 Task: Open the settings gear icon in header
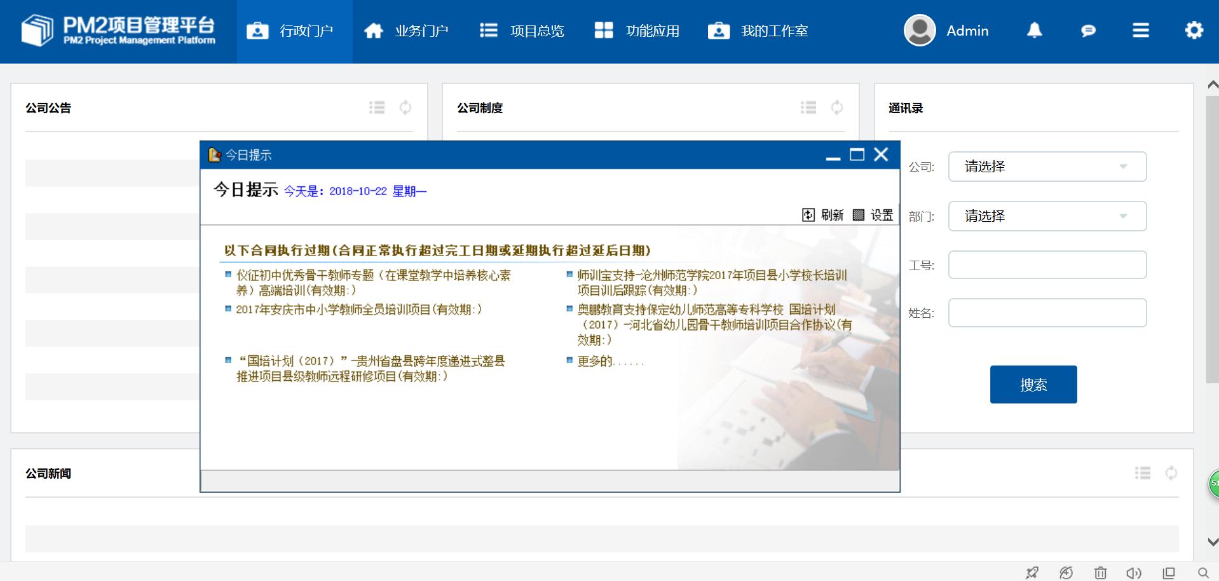point(1194,31)
